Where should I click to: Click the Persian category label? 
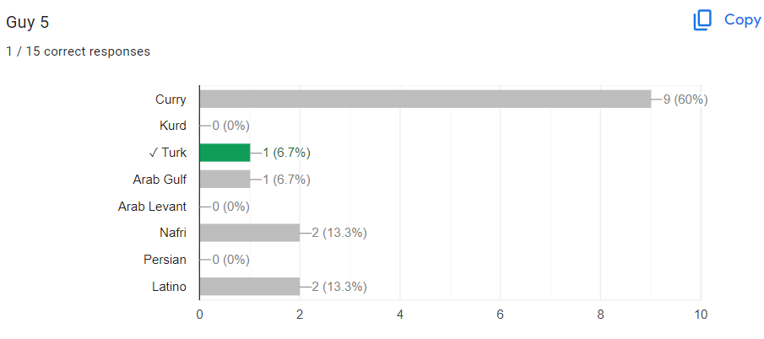pos(165,260)
